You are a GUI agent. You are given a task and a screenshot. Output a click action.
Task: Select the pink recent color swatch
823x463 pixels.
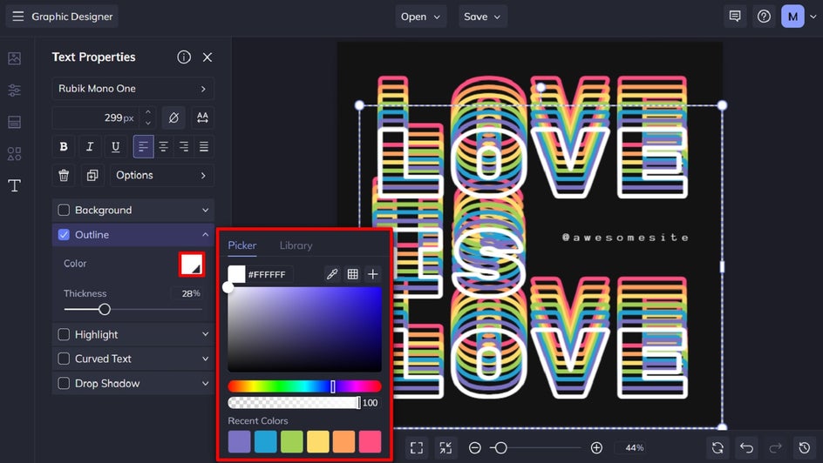[370, 441]
